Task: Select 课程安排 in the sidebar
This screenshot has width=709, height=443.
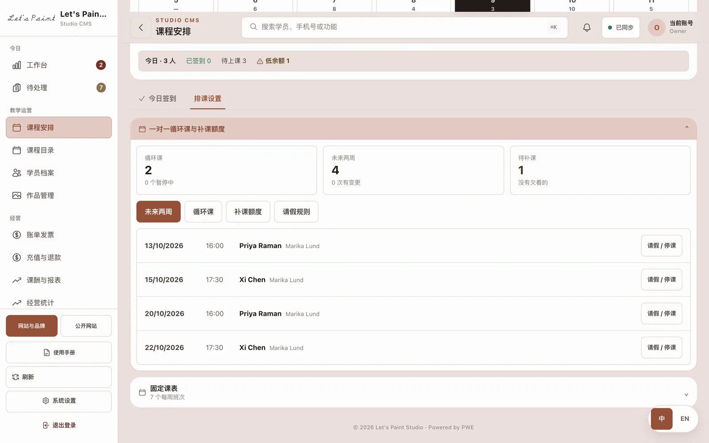Action: [58, 128]
